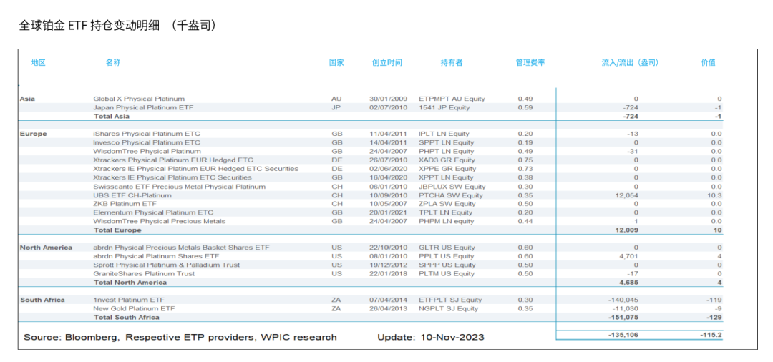Viewport: 773px width, 362px height.
Task: Click the 创立时间 column header
Action: click(387, 62)
